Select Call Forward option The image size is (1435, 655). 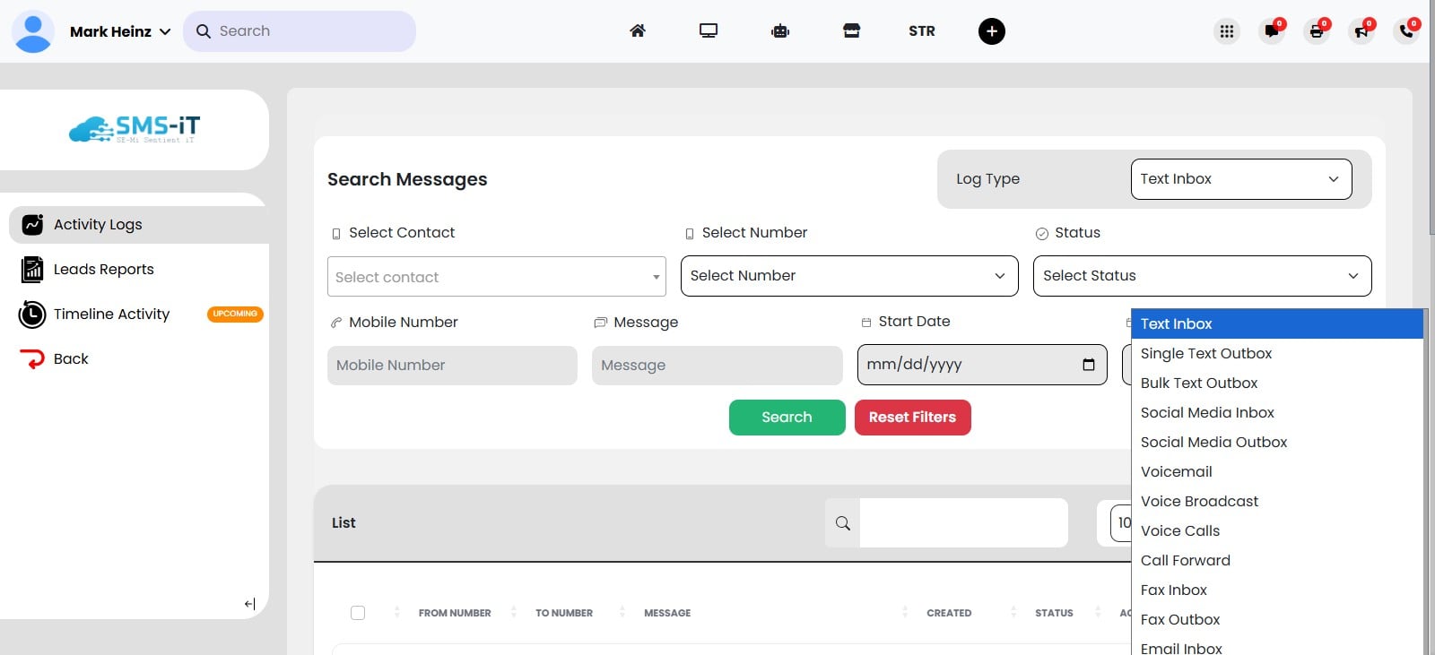[1277, 561]
